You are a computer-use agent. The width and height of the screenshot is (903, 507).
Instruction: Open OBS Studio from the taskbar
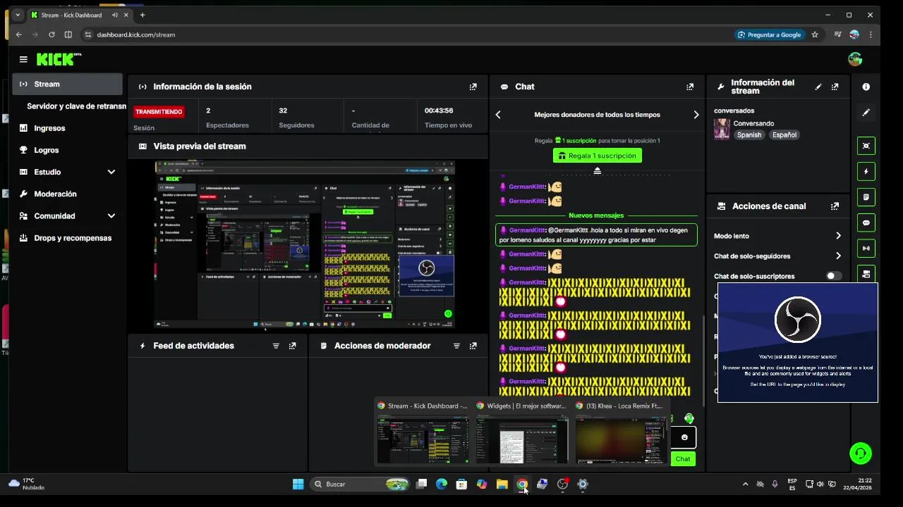click(x=562, y=484)
